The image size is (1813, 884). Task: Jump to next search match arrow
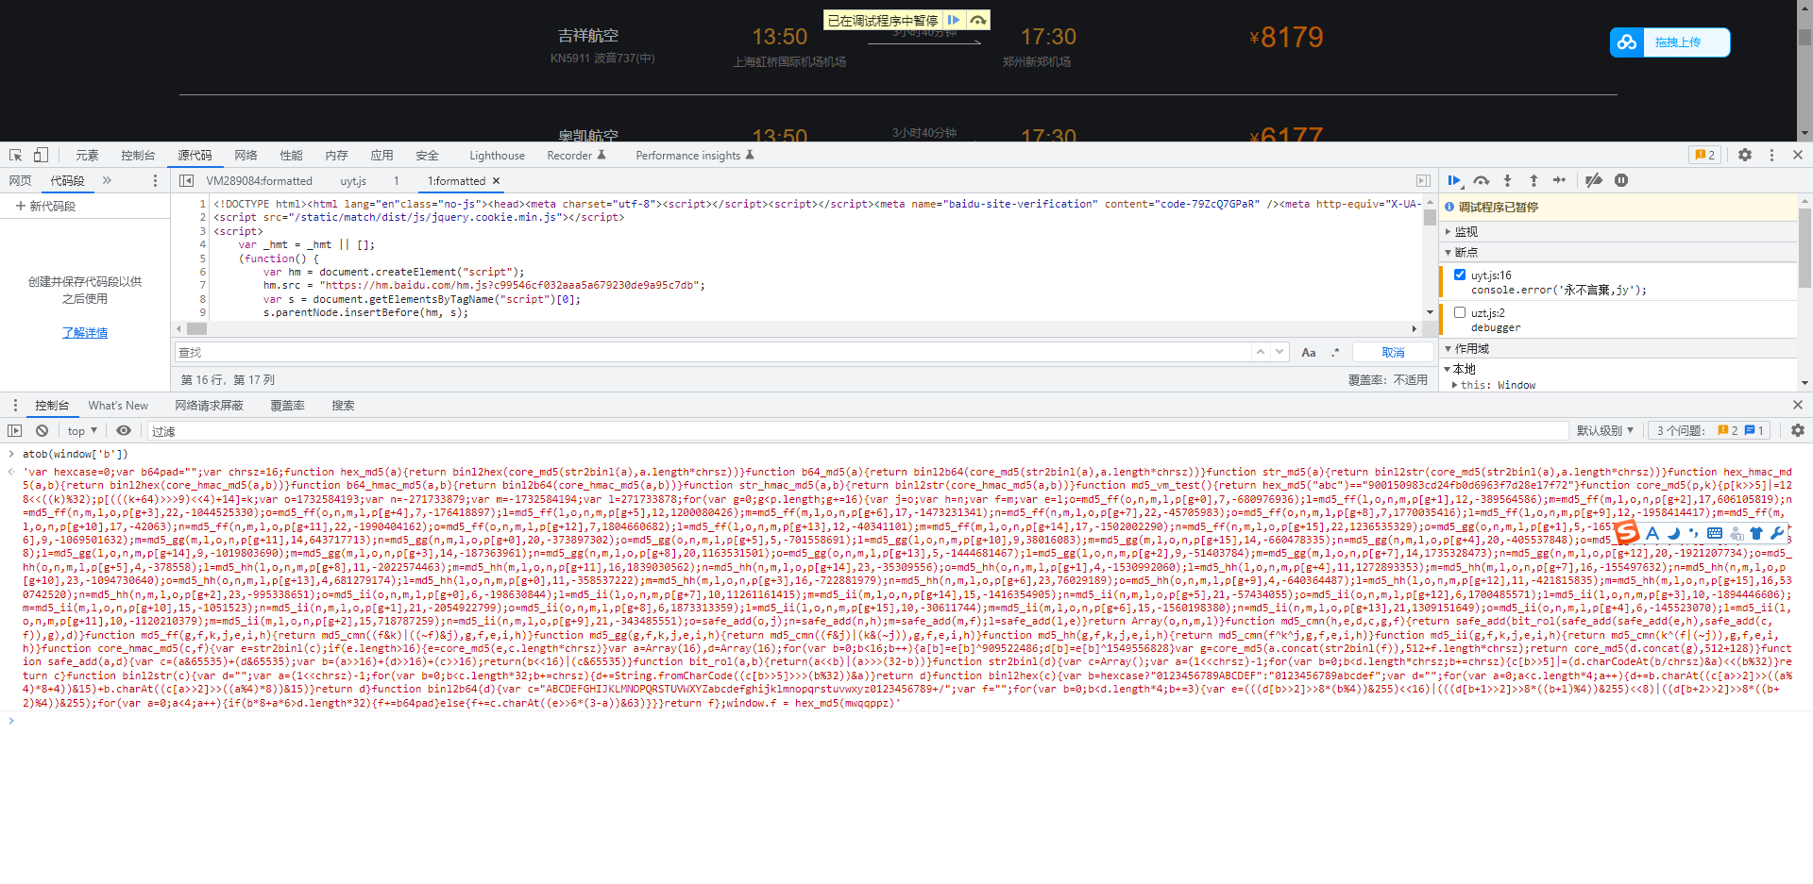click(x=1279, y=352)
